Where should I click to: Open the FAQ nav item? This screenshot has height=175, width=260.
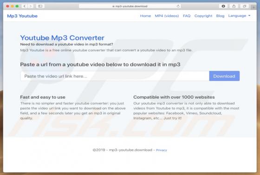tap(187, 16)
